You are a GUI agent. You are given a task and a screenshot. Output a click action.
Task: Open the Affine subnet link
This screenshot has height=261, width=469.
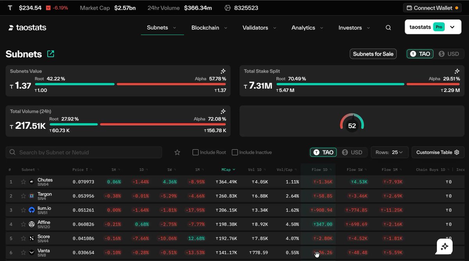tap(44, 222)
